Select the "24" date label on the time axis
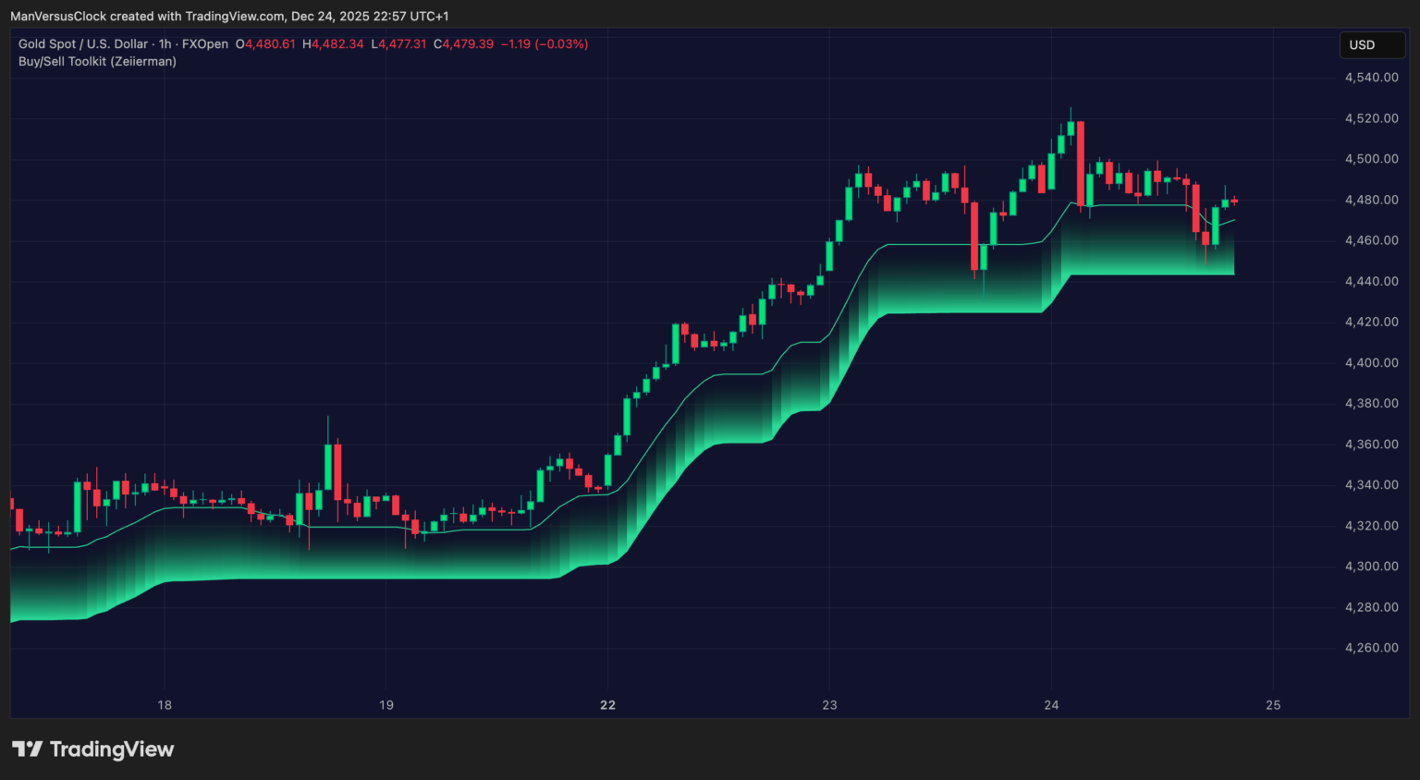The height and width of the screenshot is (780, 1420). pos(1051,704)
